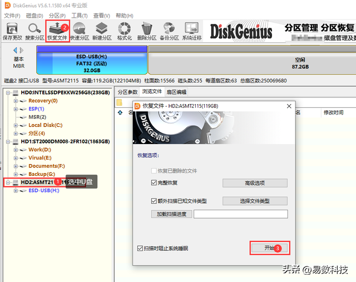Collapse the HD0 INTELSSDPEKKW256G8 disk node
The image size is (356, 282).
pos(8,93)
